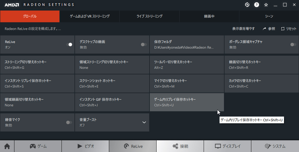Click the reset icon next to リセット
The height and width of the screenshot is (152, 299).
283,29
